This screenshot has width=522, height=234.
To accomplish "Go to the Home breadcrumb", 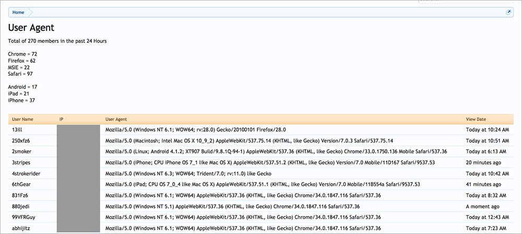I will tap(18, 12).
